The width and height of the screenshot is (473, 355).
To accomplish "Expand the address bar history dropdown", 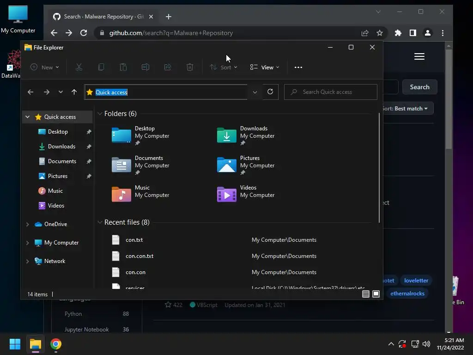I will pyautogui.click(x=255, y=92).
